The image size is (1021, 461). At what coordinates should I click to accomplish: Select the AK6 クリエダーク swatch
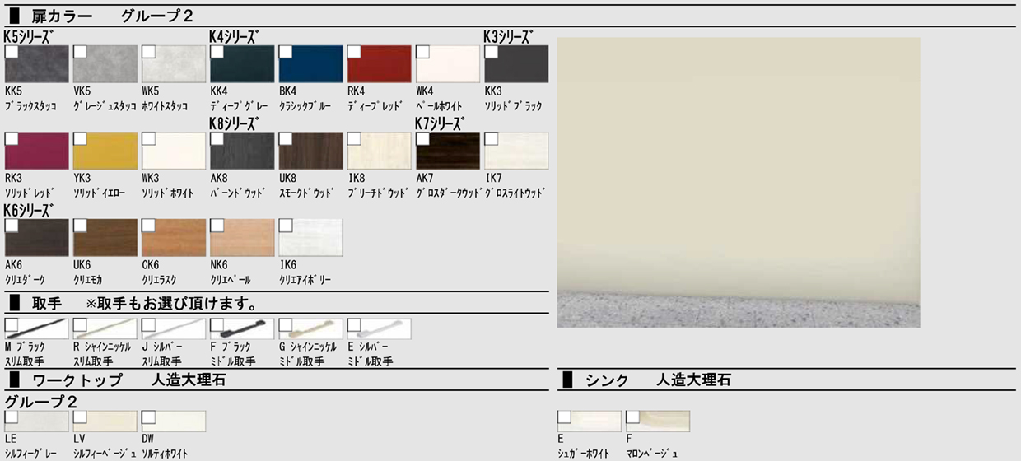coord(36,237)
